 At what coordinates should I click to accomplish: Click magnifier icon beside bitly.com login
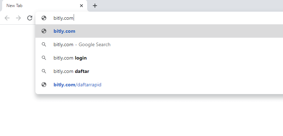44,58
